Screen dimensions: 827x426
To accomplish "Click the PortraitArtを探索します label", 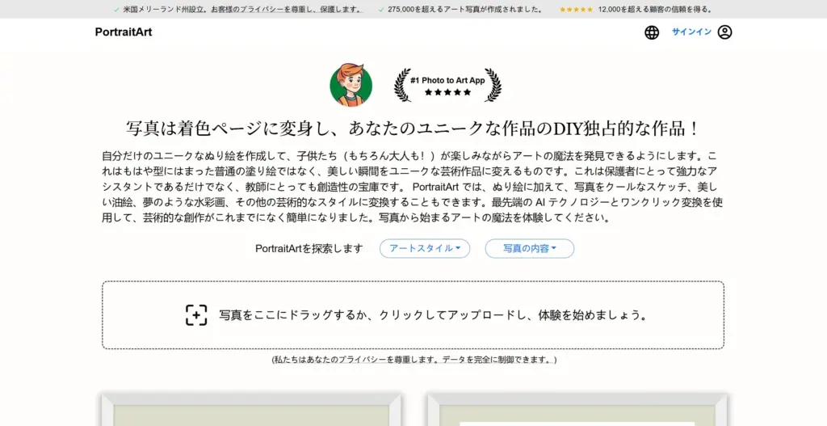I will pos(309,249).
